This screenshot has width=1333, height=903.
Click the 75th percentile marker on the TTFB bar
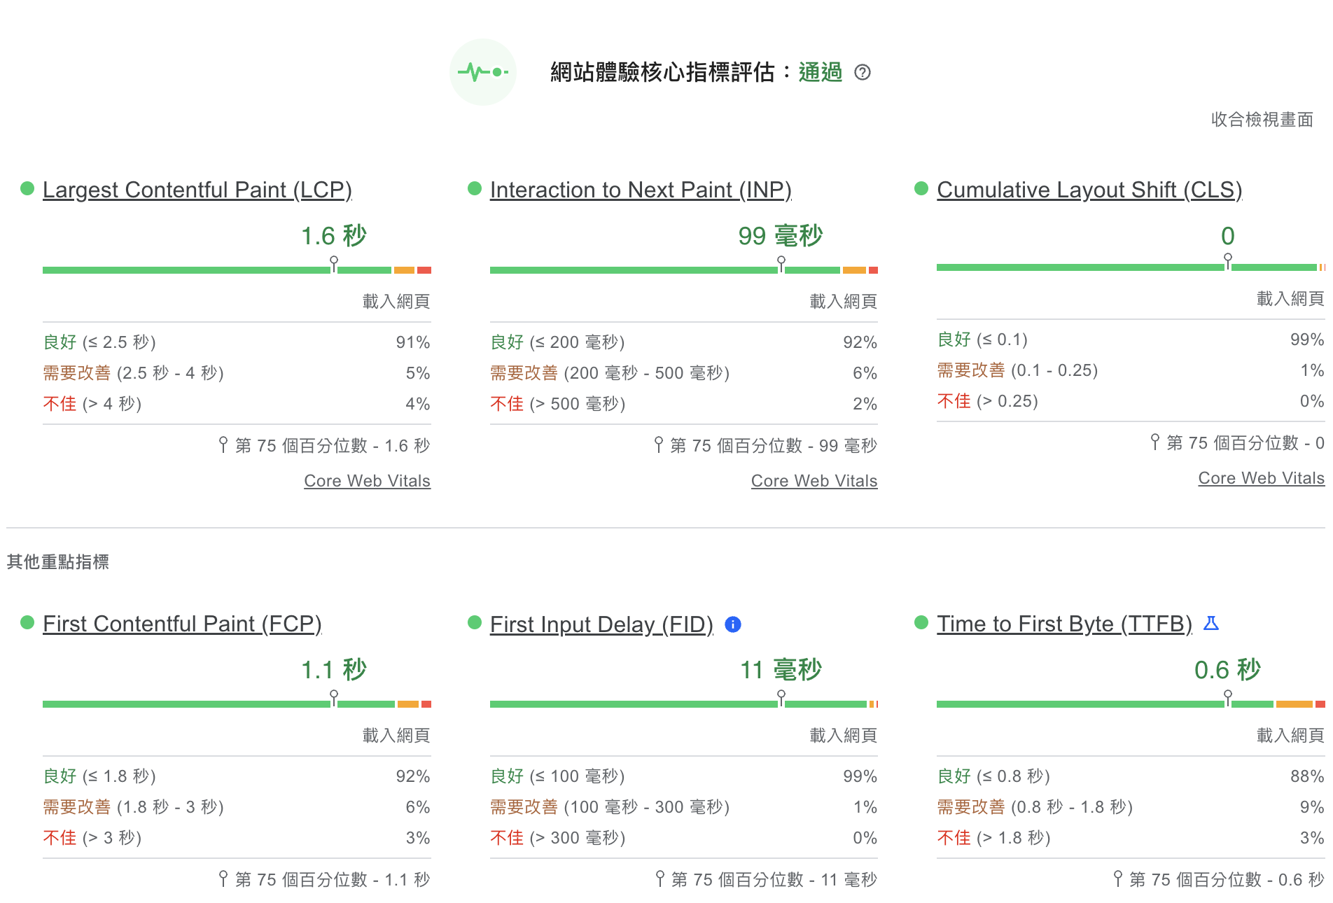[1227, 694]
